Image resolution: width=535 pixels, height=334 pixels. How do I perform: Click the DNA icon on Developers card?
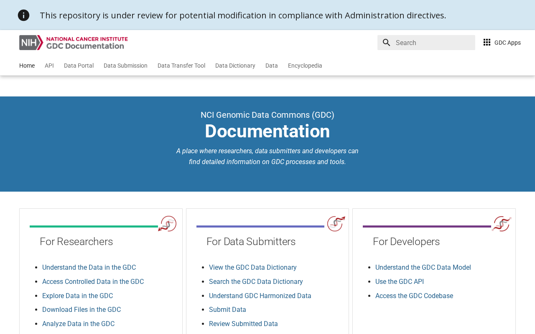point(502,224)
